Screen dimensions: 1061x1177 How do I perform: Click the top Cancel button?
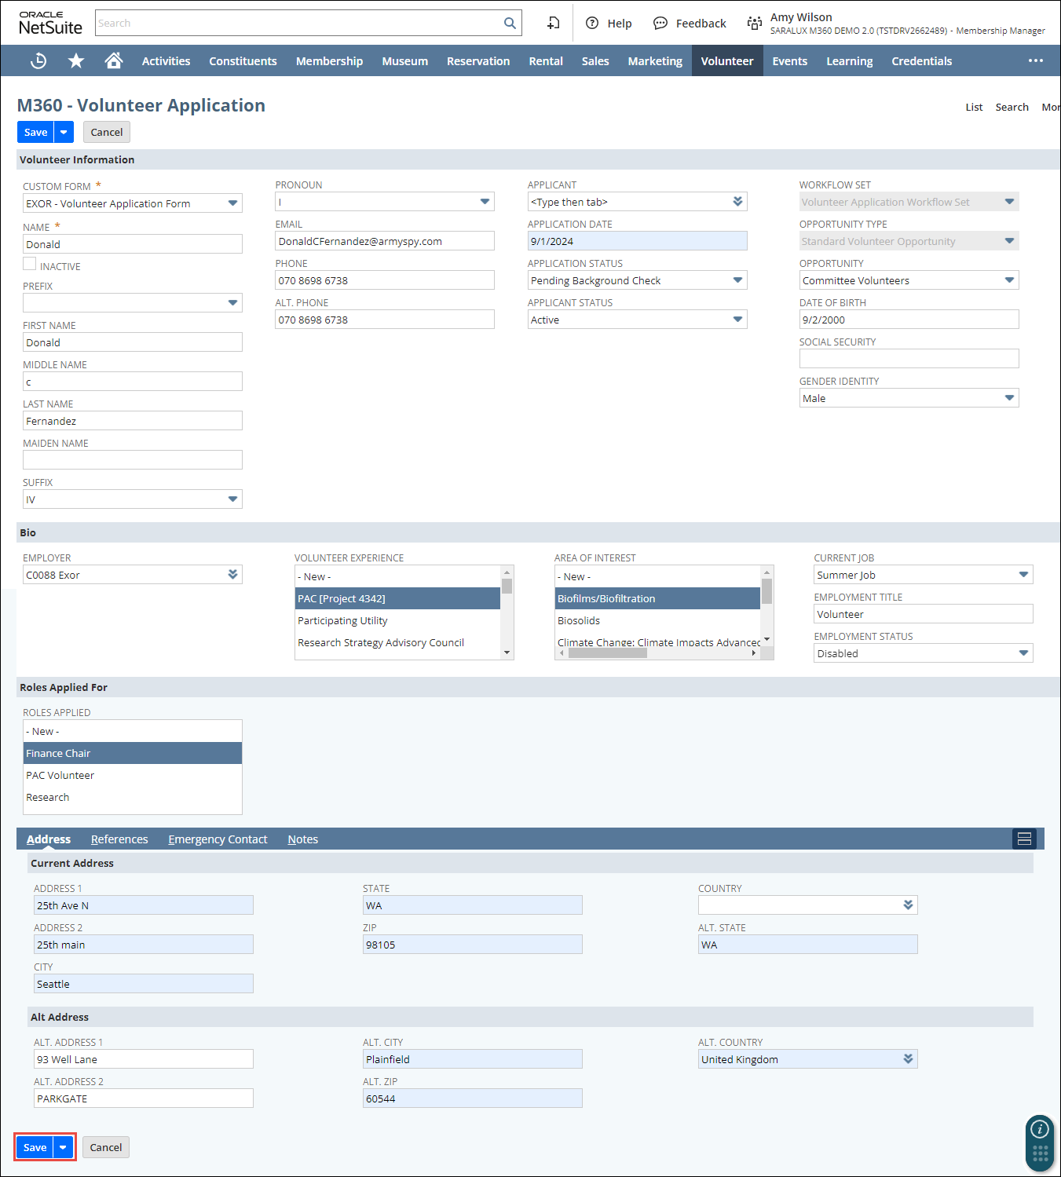tap(107, 133)
